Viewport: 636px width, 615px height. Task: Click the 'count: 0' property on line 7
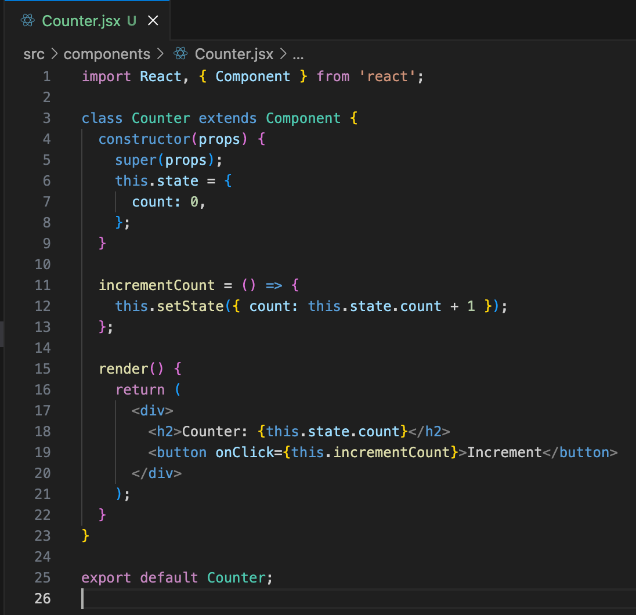tap(168, 202)
